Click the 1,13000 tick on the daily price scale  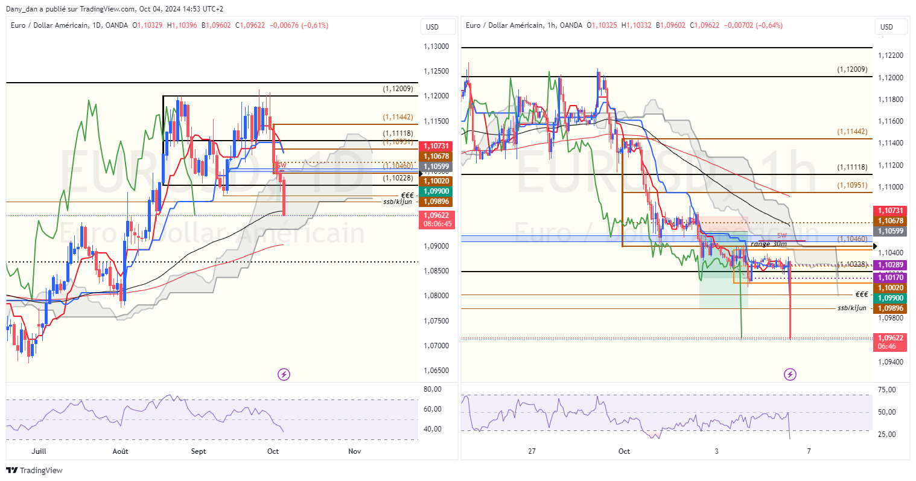tap(436, 46)
